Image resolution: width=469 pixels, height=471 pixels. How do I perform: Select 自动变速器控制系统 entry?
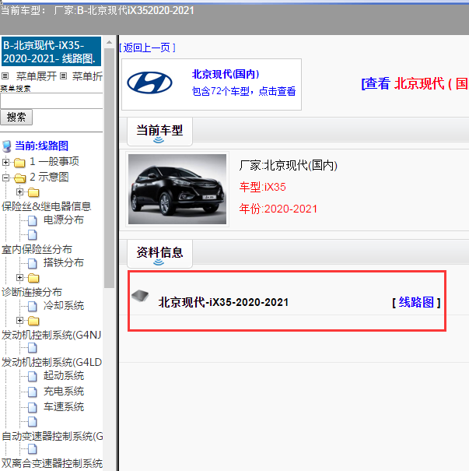click(x=52, y=436)
